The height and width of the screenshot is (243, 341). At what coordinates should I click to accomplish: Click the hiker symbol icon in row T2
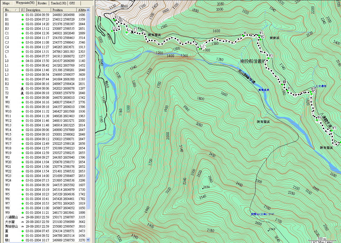(22, 93)
